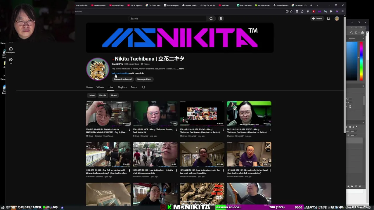Screen dimensions: 374x210
Task: Open options menu for HK1-005 video
Action: click(x=176, y=171)
